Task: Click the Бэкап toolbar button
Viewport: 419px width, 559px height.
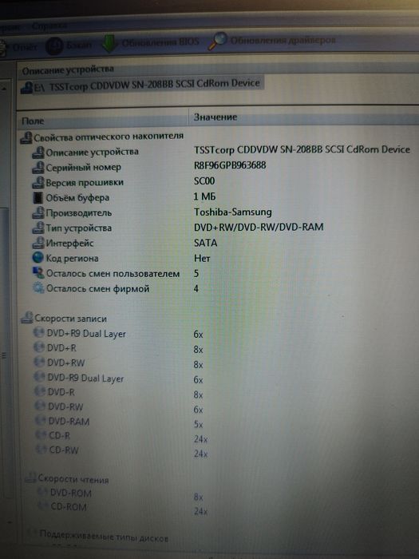Action: click(69, 46)
